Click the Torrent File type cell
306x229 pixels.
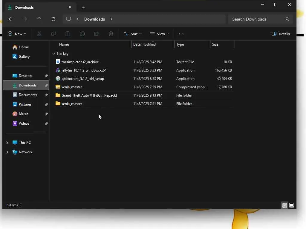click(x=185, y=62)
